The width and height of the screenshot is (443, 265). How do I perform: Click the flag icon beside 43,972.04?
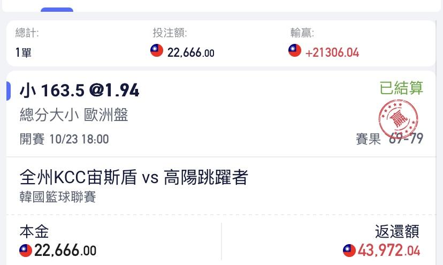pyautogui.click(x=349, y=250)
